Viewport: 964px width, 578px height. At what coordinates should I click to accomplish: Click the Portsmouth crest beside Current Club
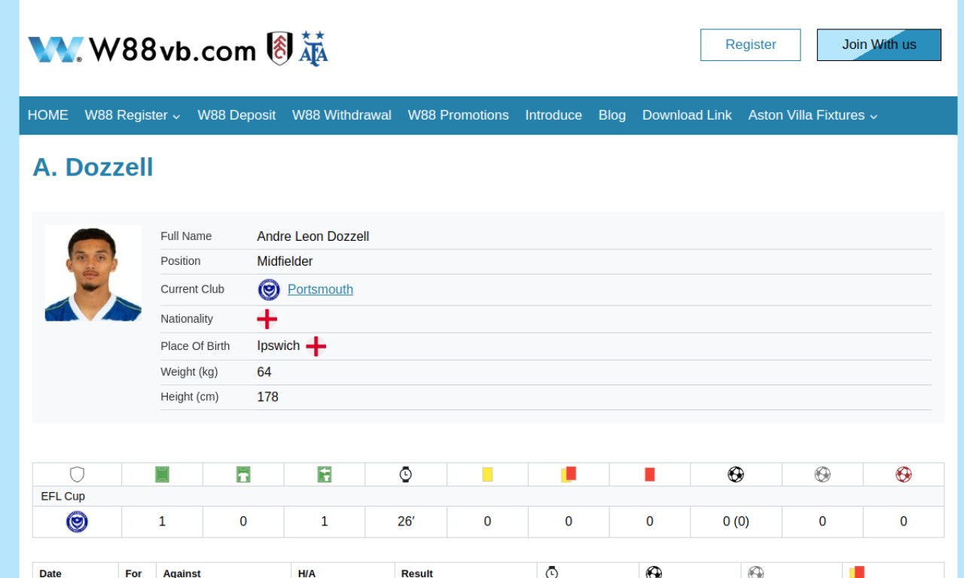[x=269, y=290]
